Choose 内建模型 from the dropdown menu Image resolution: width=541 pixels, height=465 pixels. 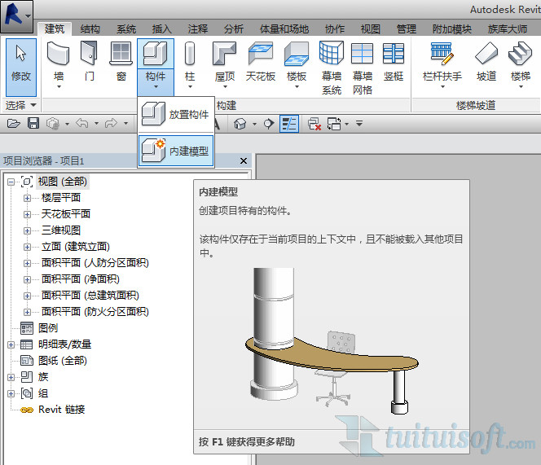(x=177, y=150)
